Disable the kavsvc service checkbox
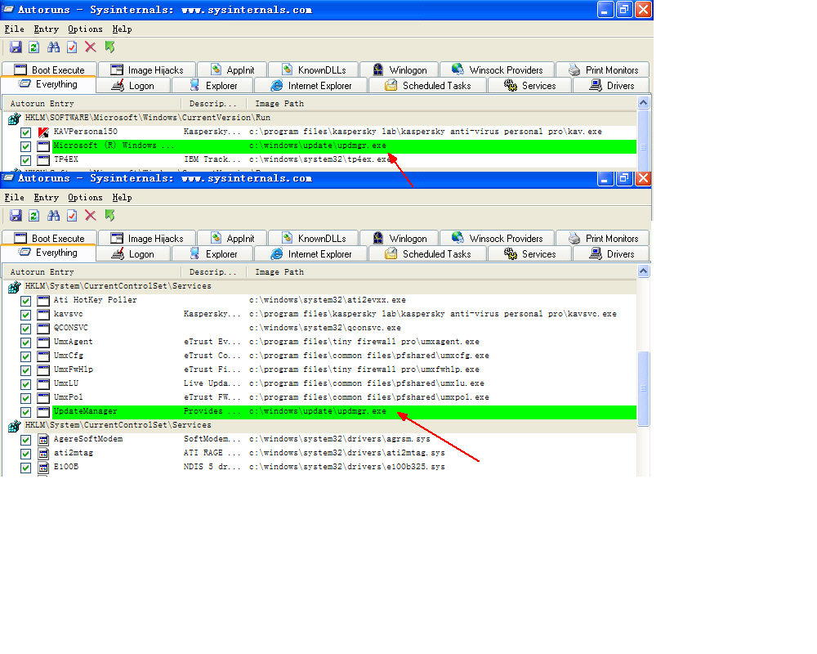 coord(25,315)
